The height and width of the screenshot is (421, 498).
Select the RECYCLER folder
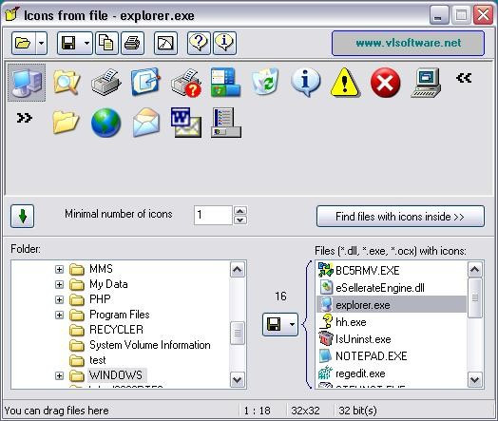[x=116, y=330]
